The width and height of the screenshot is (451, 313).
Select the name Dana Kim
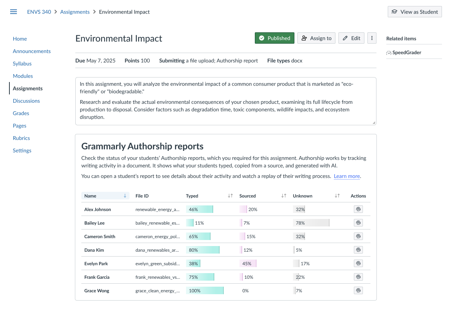pos(94,250)
